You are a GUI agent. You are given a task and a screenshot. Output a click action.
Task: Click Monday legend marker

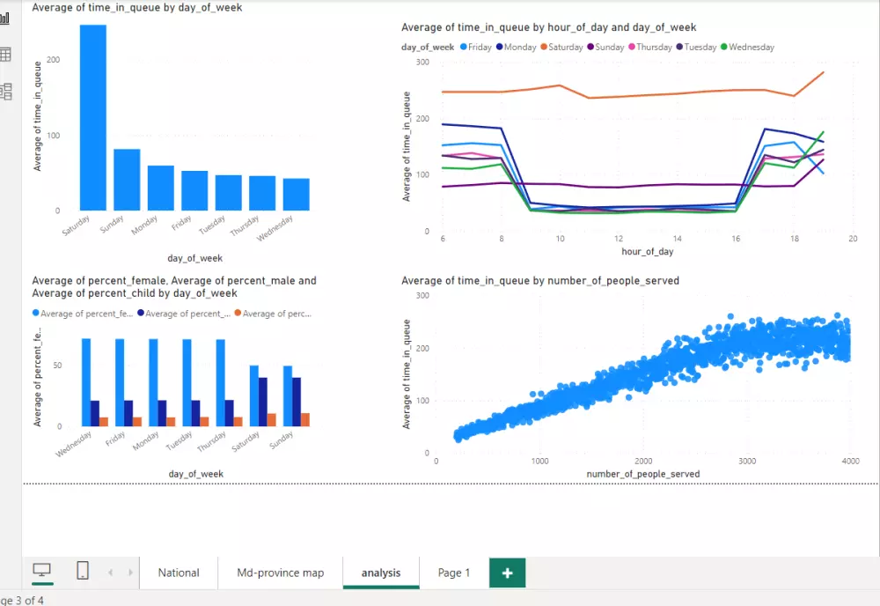(499, 47)
